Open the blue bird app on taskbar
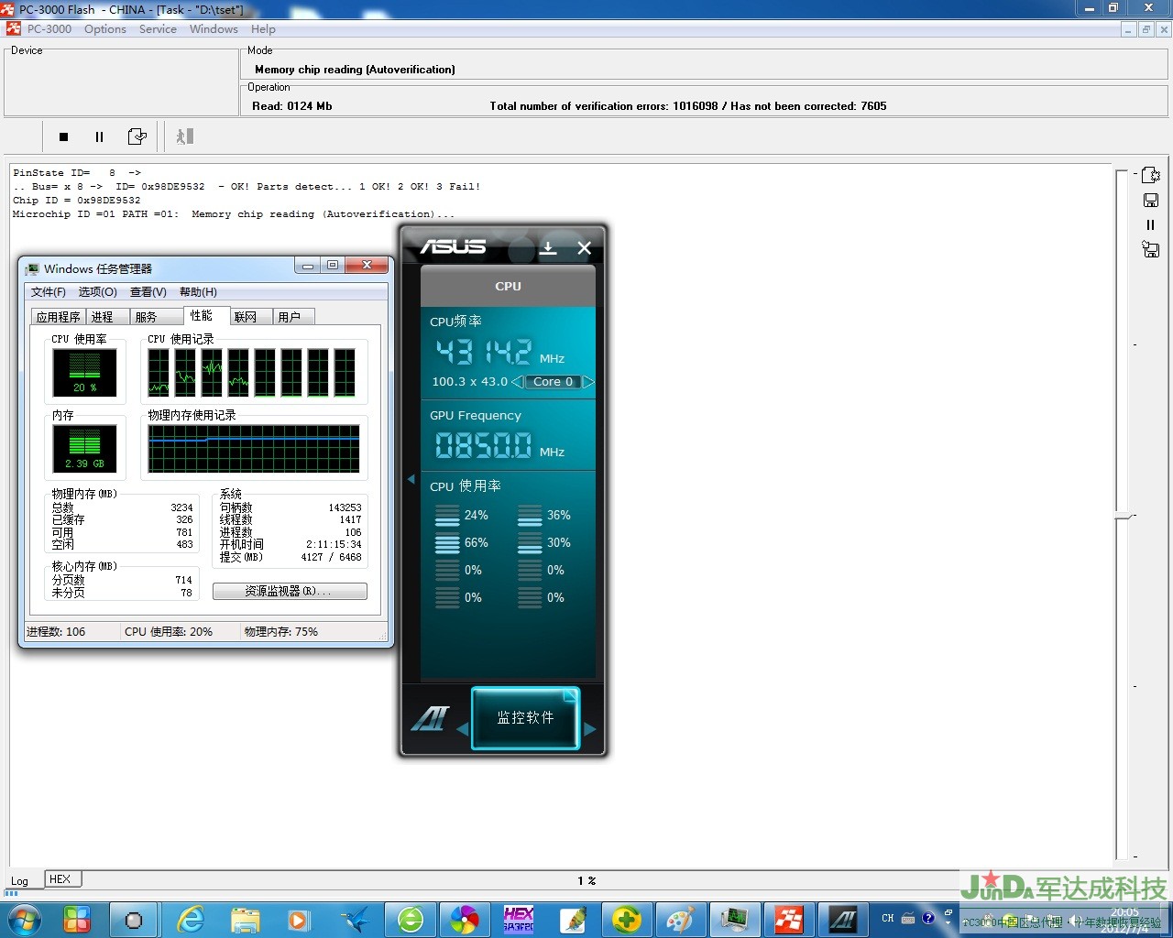 pyautogui.click(x=354, y=920)
